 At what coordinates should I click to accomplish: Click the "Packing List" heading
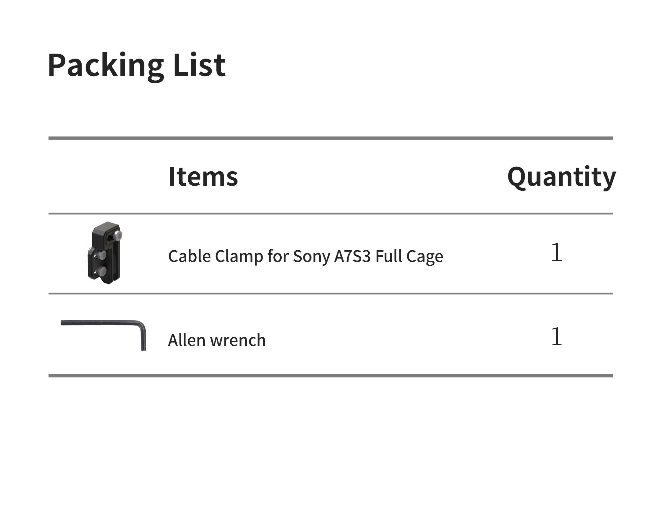(x=136, y=65)
